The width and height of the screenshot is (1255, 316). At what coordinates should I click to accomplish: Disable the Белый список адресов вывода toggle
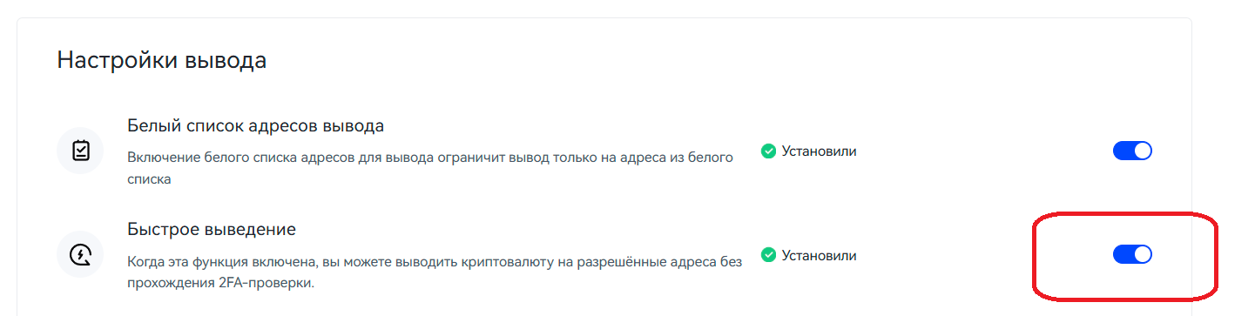point(1133,151)
